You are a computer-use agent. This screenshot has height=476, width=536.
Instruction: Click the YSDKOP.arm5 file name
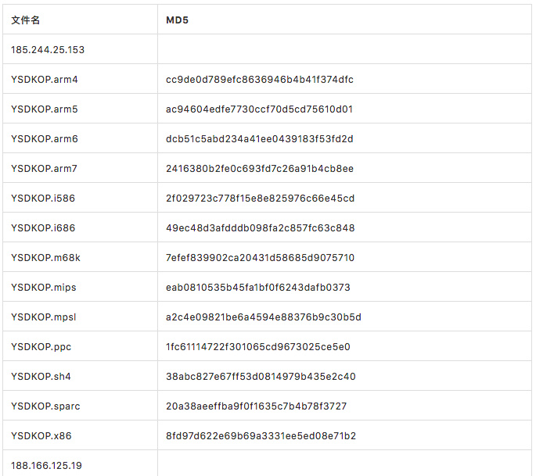pyautogui.click(x=45, y=109)
